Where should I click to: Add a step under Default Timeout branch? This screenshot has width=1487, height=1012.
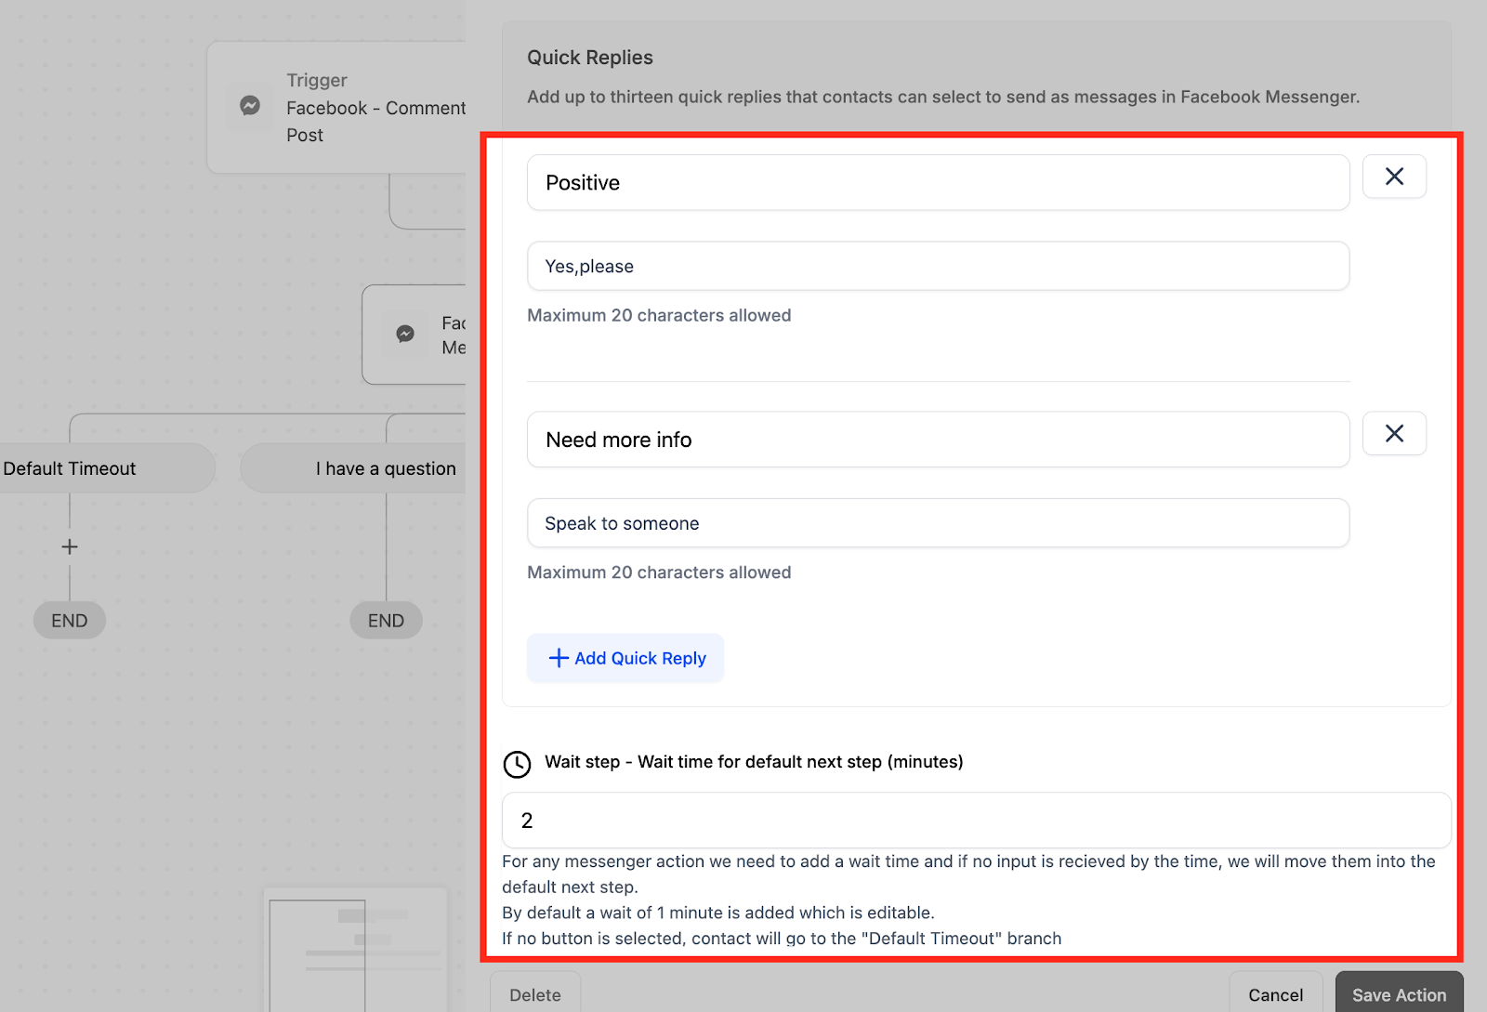[70, 546]
